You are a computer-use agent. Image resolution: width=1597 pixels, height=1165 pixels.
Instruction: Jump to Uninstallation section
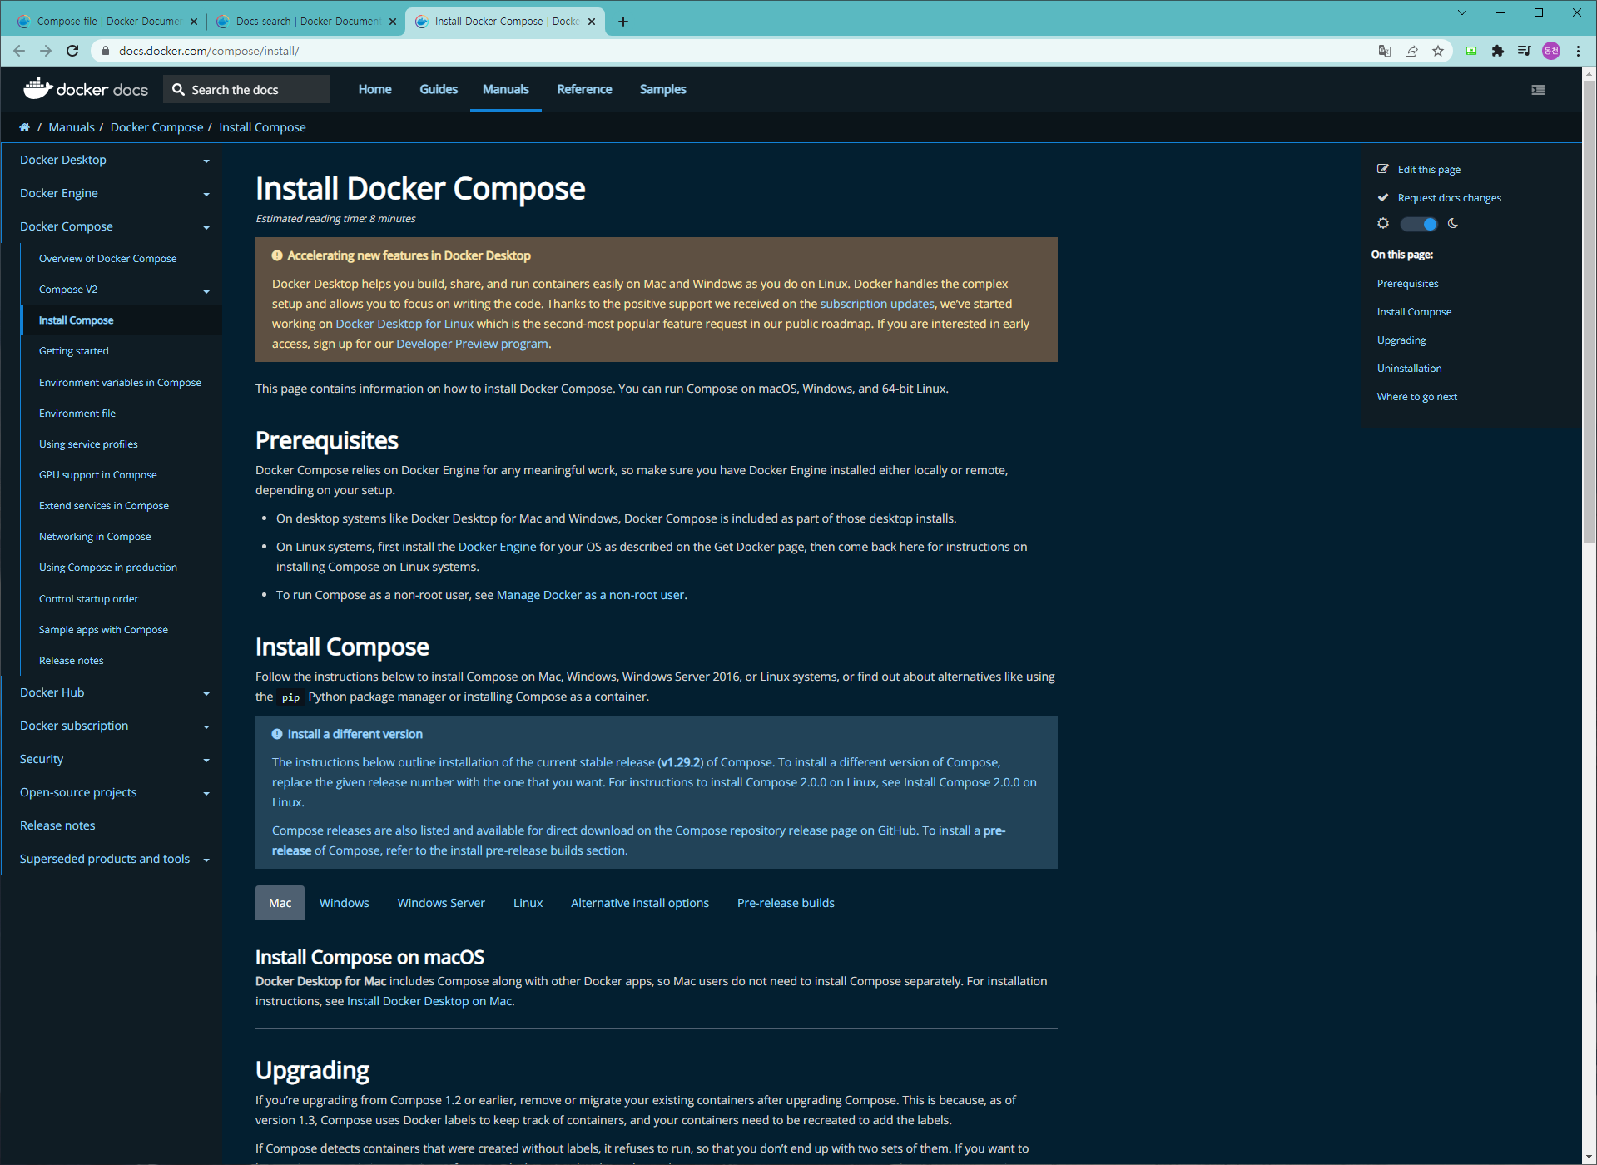click(1409, 369)
